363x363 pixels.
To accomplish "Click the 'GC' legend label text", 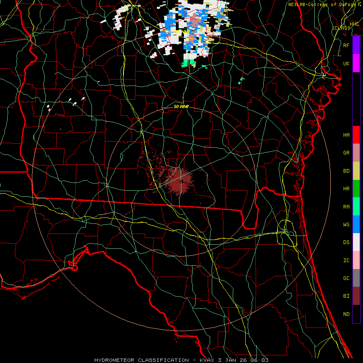I will coord(346,278).
